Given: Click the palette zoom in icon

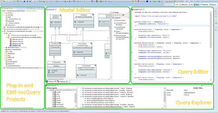Looking at the screenshot, I should coord(115,15).
